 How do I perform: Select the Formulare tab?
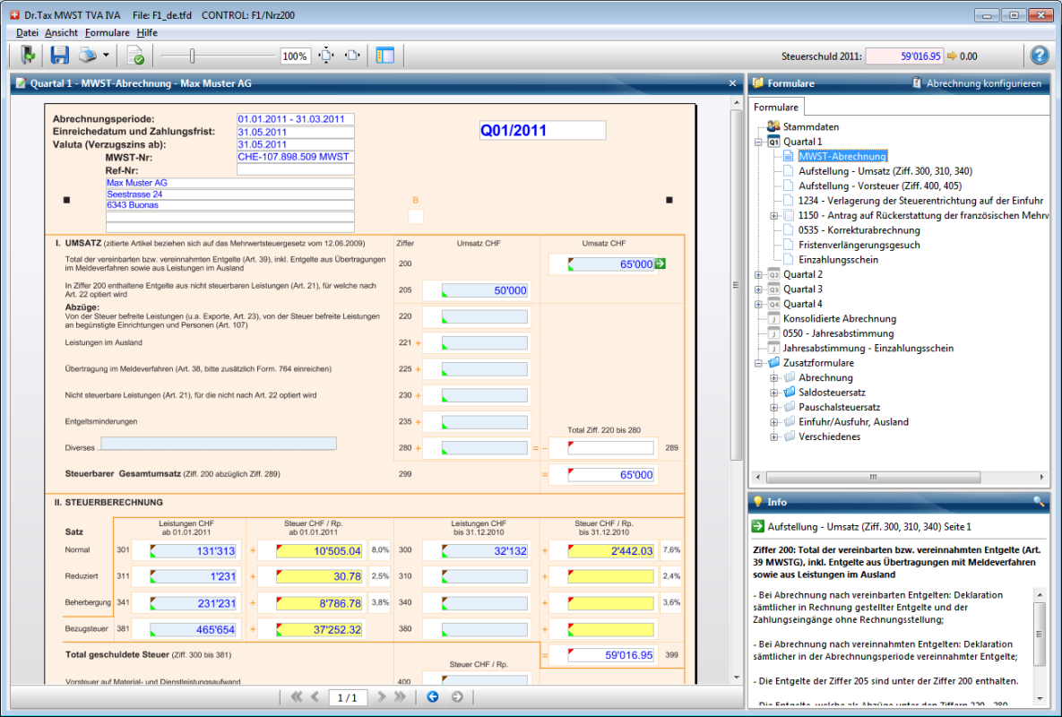click(776, 107)
